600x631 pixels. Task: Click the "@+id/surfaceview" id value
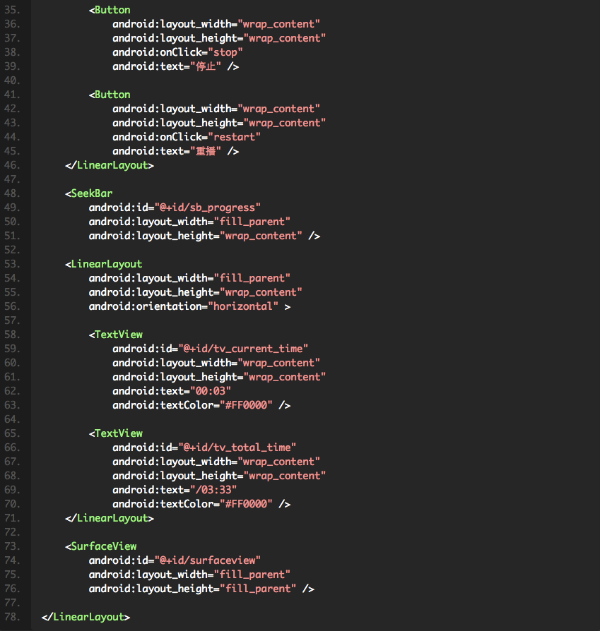(x=208, y=560)
